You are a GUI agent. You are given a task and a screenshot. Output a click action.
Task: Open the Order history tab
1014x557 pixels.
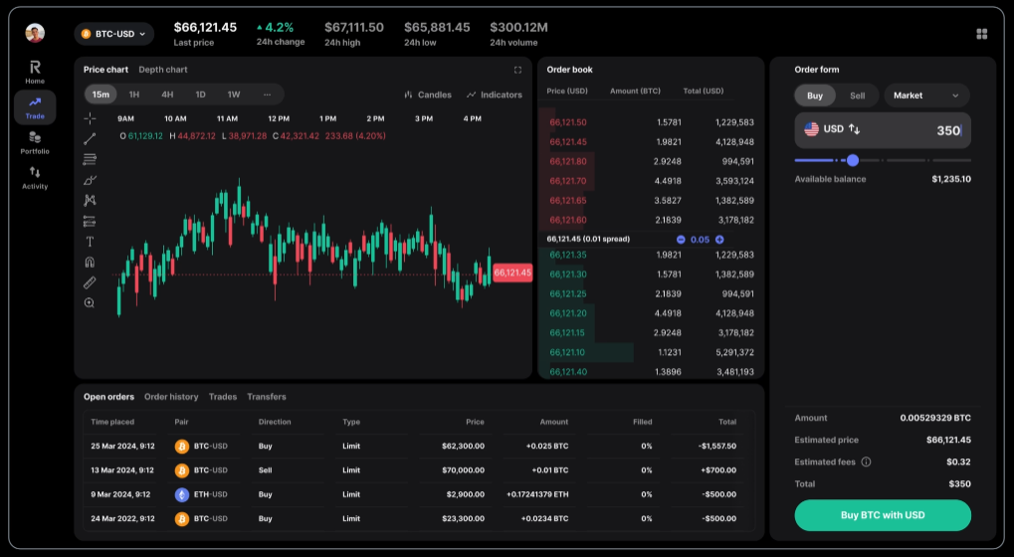[171, 397]
